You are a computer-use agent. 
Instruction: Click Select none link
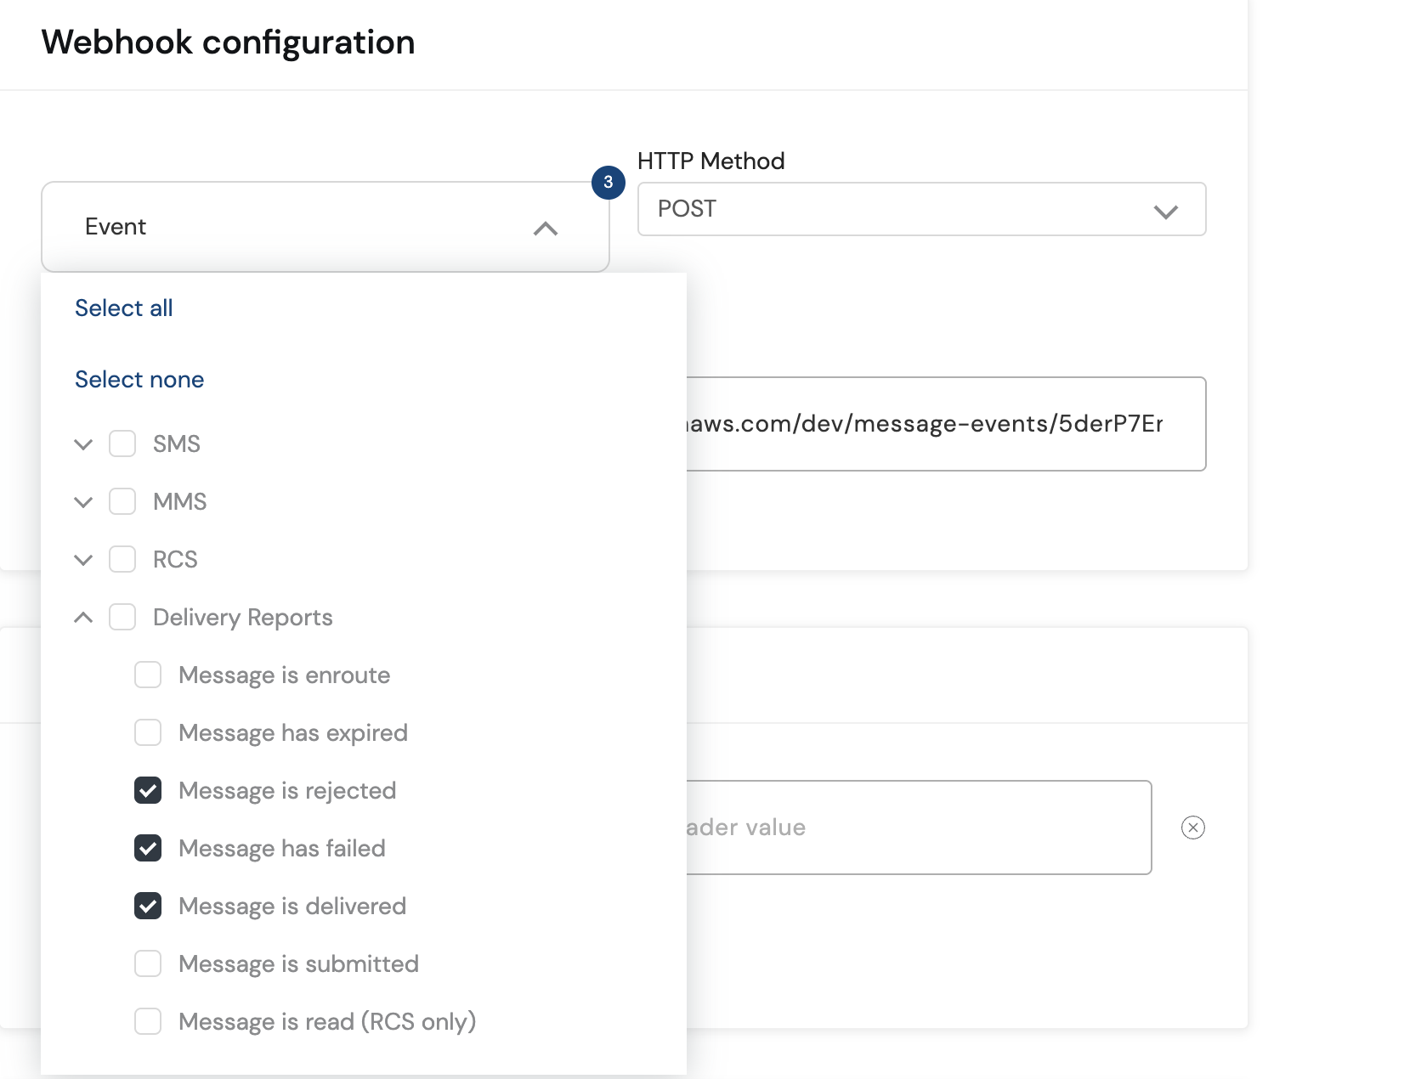pos(139,379)
